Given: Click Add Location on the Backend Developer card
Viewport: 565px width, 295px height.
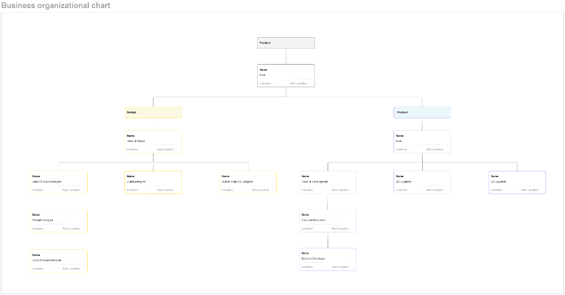Looking at the screenshot, I should [339, 267].
